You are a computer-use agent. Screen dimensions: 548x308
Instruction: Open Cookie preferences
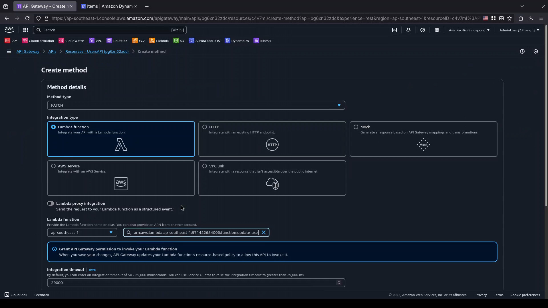pyautogui.click(x=525, y=295)
